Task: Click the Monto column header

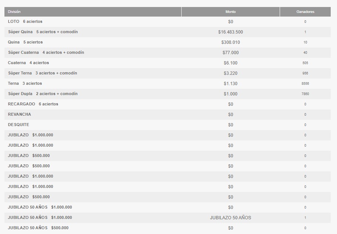Action: 230,12
